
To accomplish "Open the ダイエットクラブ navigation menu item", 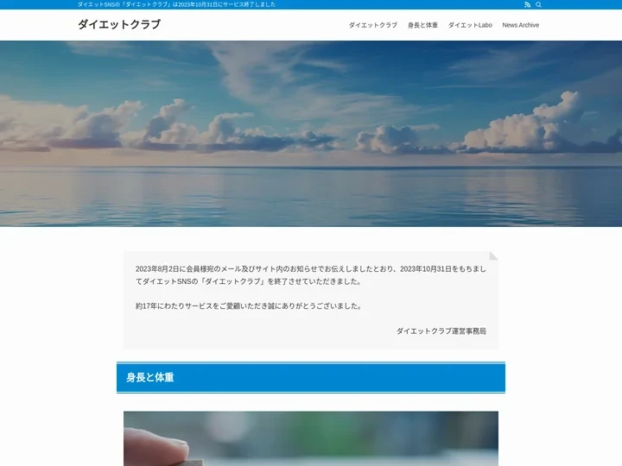I will pyautogui.click(x=372, y=25).
